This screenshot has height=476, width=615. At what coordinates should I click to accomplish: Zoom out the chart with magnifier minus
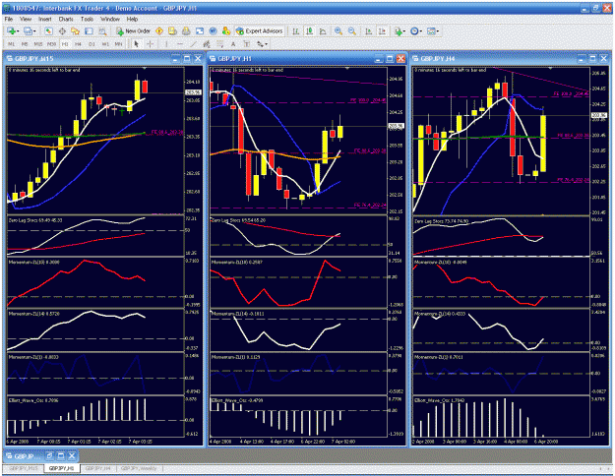click(352, 30)
